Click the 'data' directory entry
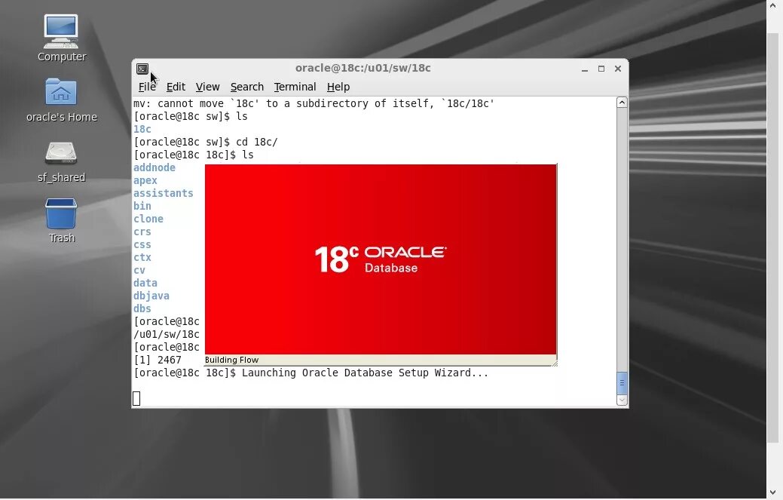Viewport: 783px width, 500px height. click(145, 284)
